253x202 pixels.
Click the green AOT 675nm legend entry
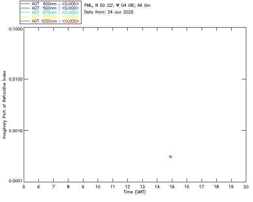point(50,12)
